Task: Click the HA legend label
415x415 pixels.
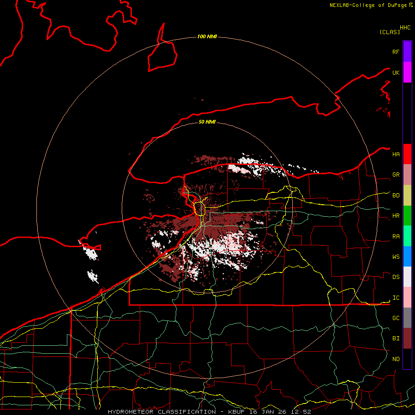Action: (396, 154)
